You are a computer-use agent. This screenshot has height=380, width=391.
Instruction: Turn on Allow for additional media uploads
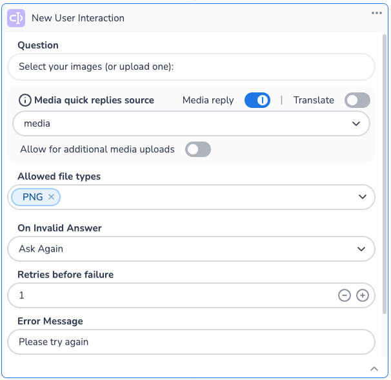[198, 150]
